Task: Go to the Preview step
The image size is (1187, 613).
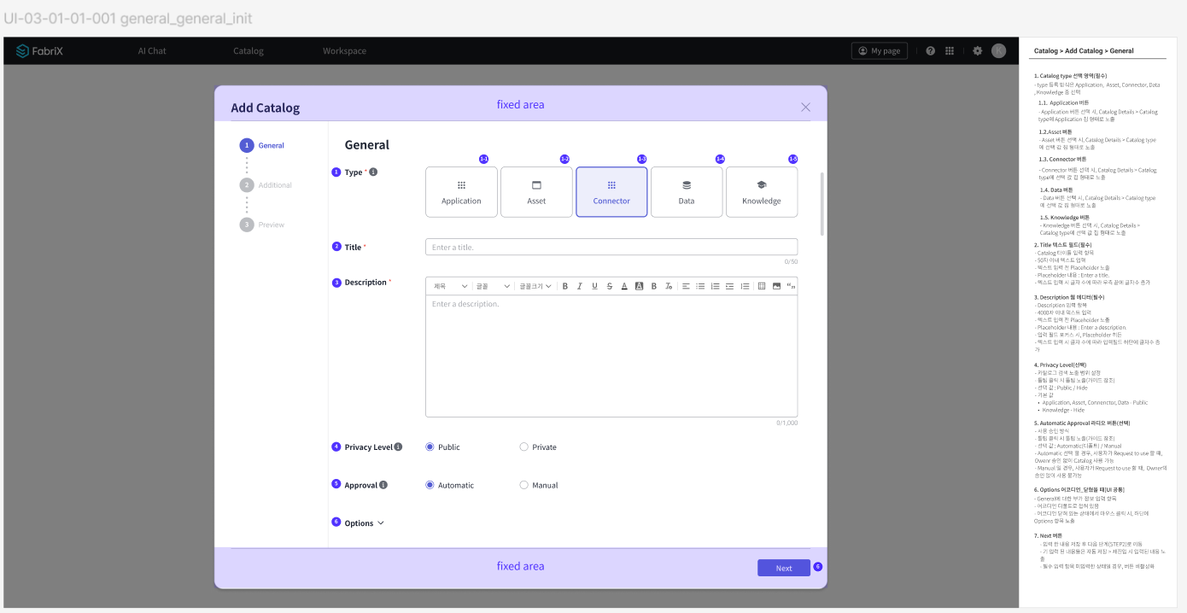Action: 262,225
